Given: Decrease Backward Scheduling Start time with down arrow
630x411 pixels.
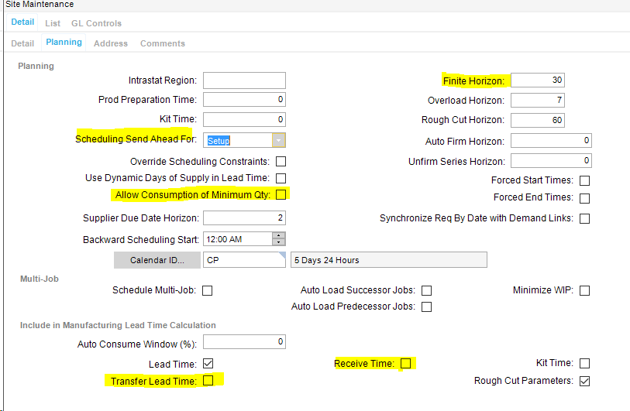Looking at the screenshot, I should pyautogui.click(x=279, y=242).
